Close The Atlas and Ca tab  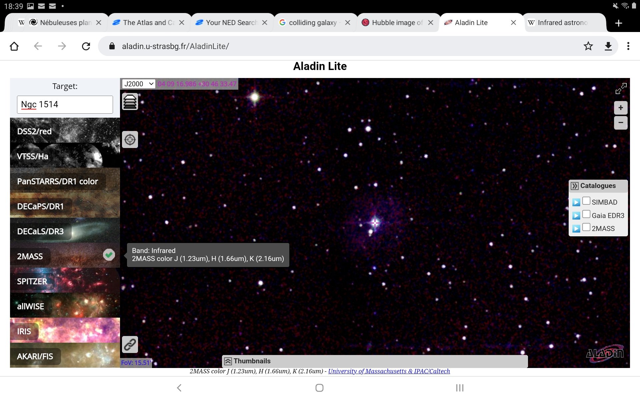tap(182, 23)
